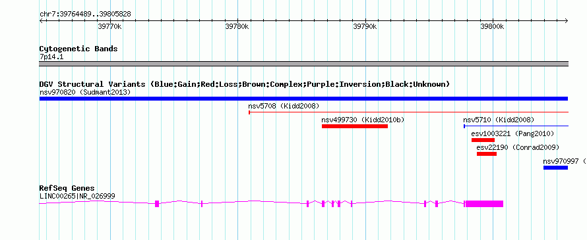
Task: Click the large last exon of LINC00265
Action: tap(484, 203)
